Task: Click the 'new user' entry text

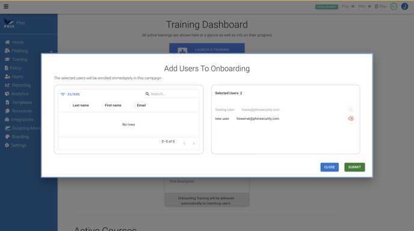Action: [x=222, y=119]
